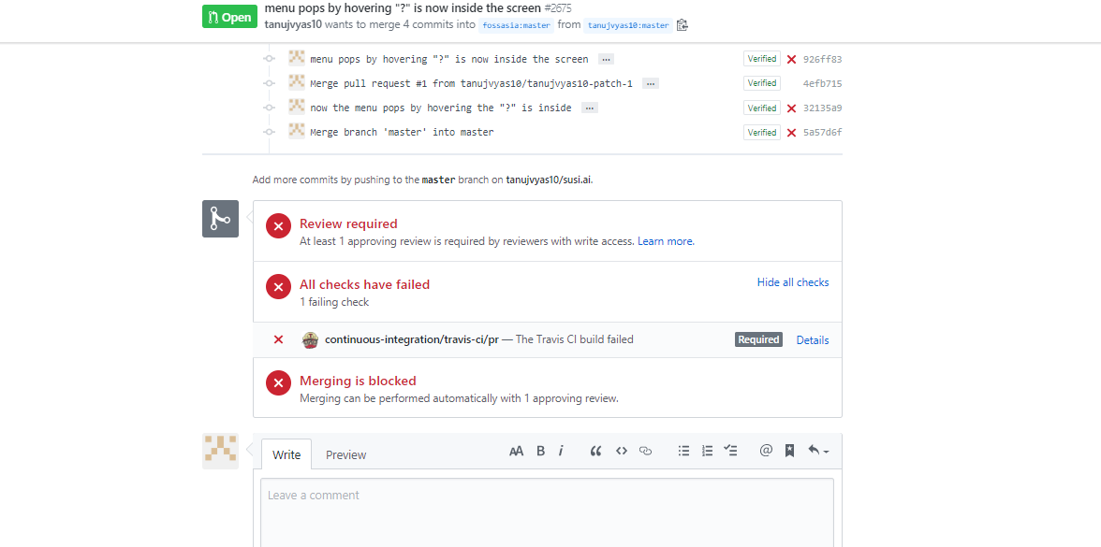Toggle italic formatting in the comment toolbar

560,450
